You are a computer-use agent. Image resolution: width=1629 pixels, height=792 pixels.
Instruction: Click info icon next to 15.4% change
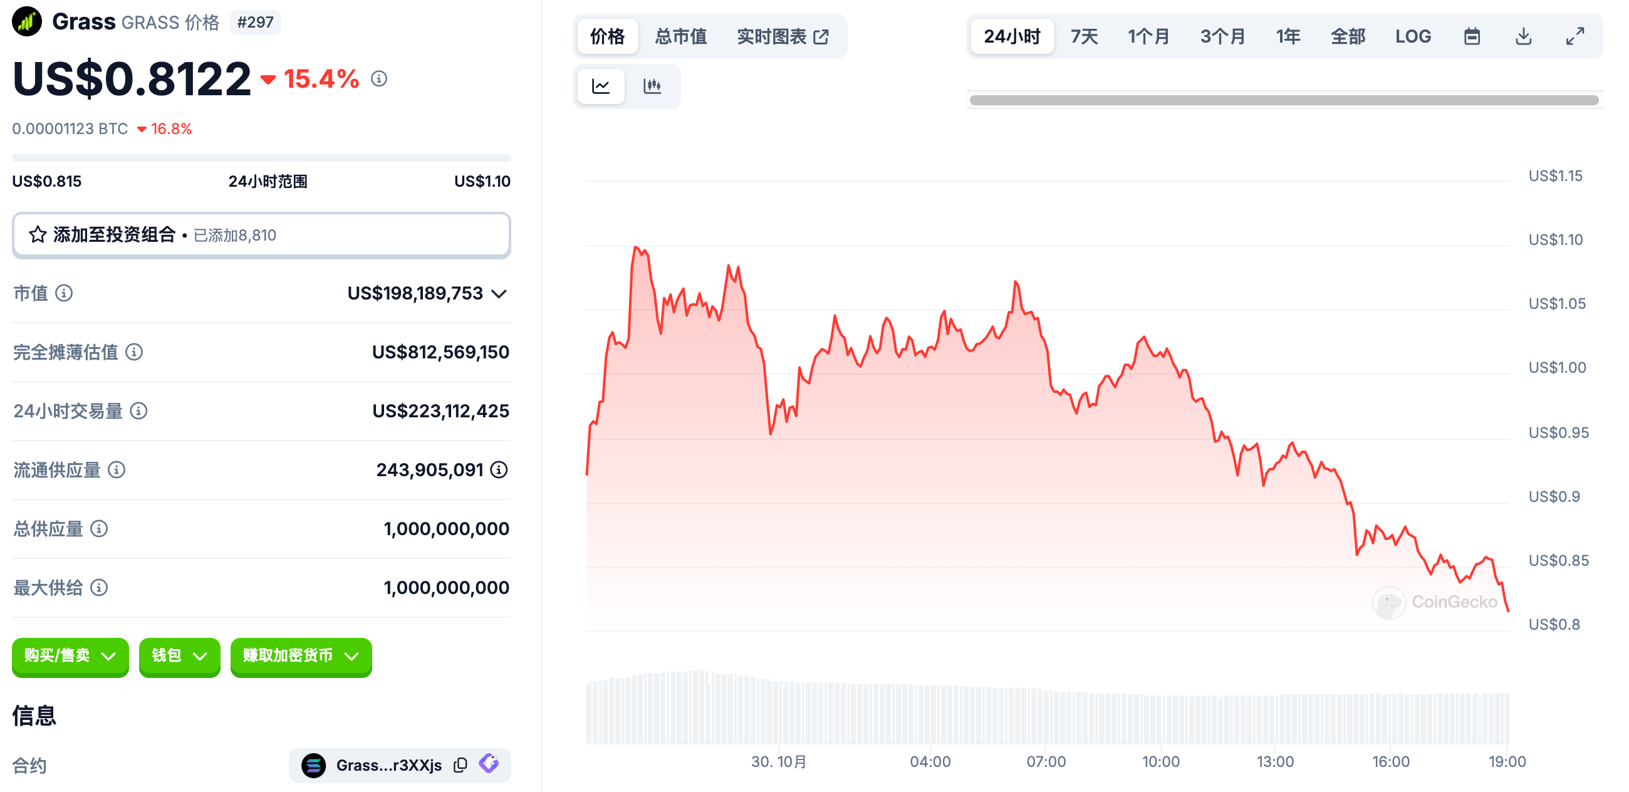(379, 78)
